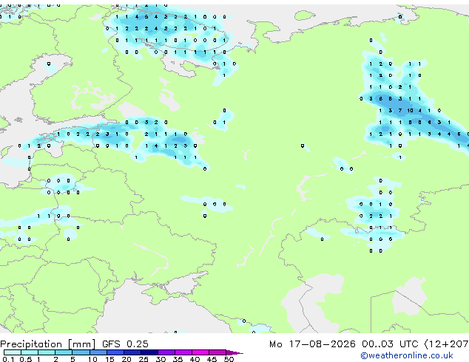Click the '0.5' legend value label

tap(25, 359)
